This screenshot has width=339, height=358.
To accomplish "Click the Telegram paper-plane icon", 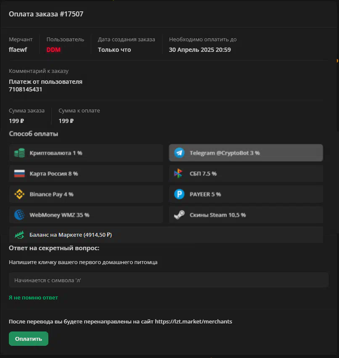I will pos(180,153).
